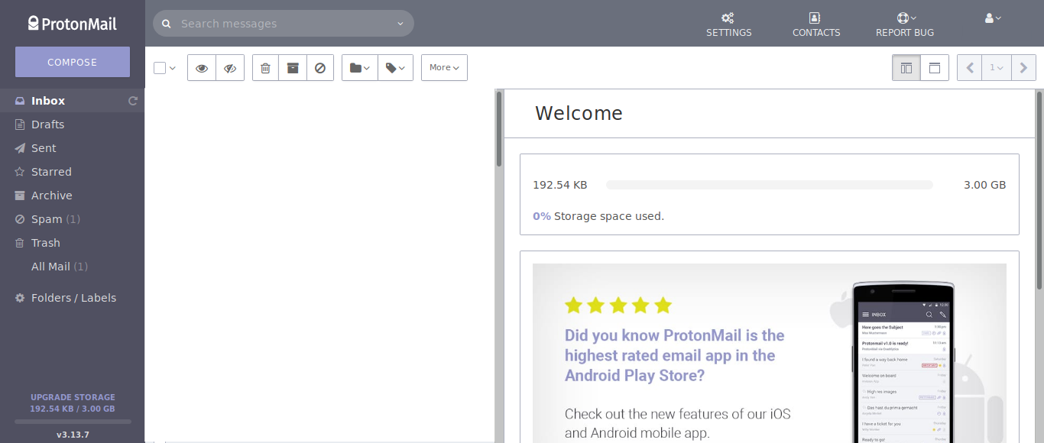Open the More actions dropdown
This screenshot has width=1044, height=443.
pyautogui.click(x=444, y=68)
